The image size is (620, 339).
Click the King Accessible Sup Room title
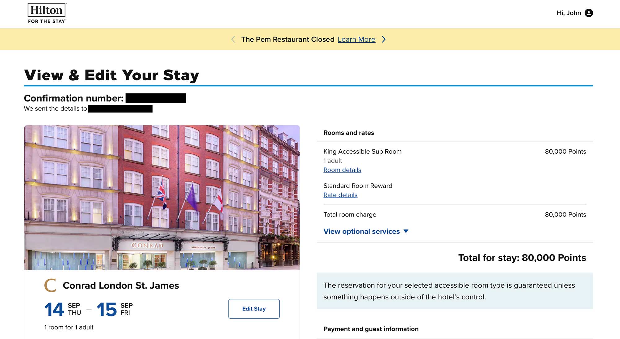[x=362, y=152]
